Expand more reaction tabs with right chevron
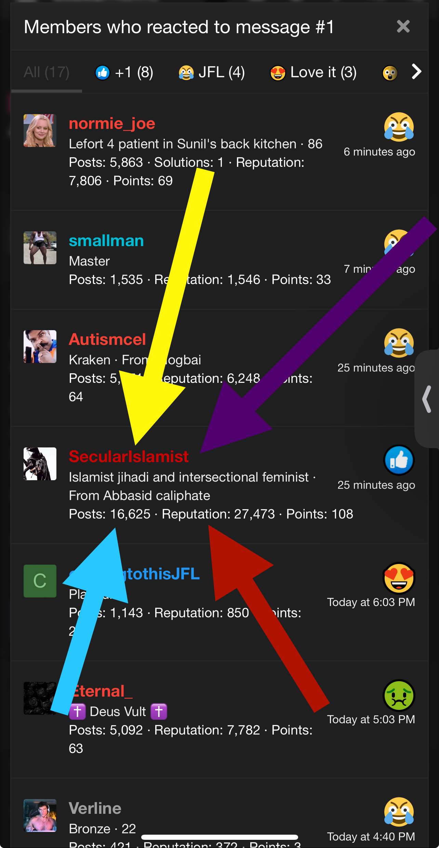The image size is (439, 848). pos(416,72)
